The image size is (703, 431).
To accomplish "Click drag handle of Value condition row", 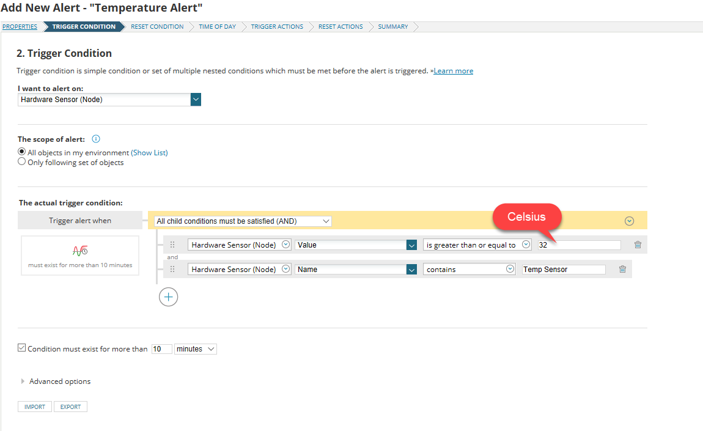I will [x=172, y=245].
